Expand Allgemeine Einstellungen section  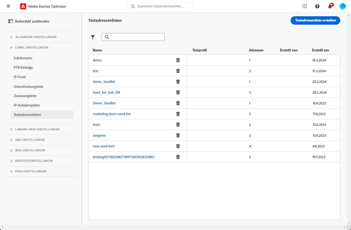(36, 37)
